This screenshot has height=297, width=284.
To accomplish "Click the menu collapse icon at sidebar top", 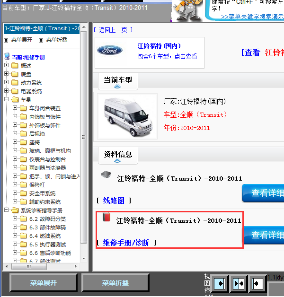I will [41, 40].
